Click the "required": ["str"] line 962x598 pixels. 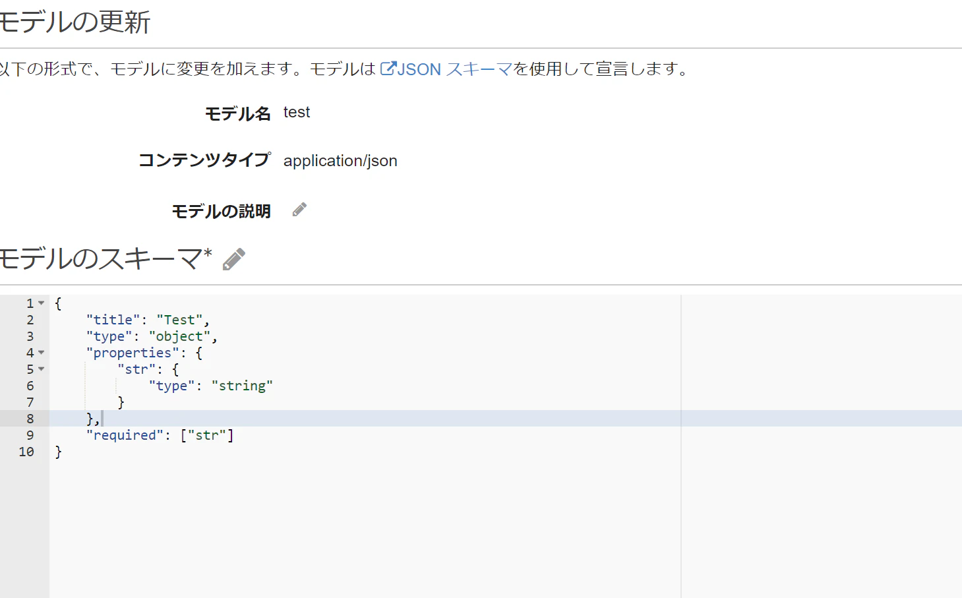click(x=160, y=435)
